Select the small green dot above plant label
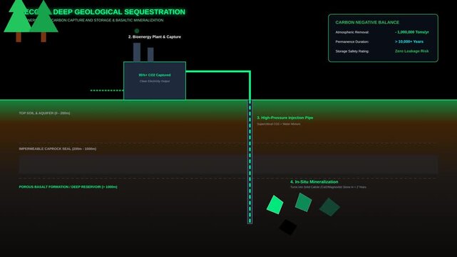The width and height of the screenshot is (457, 257). [x=137, y=31]
